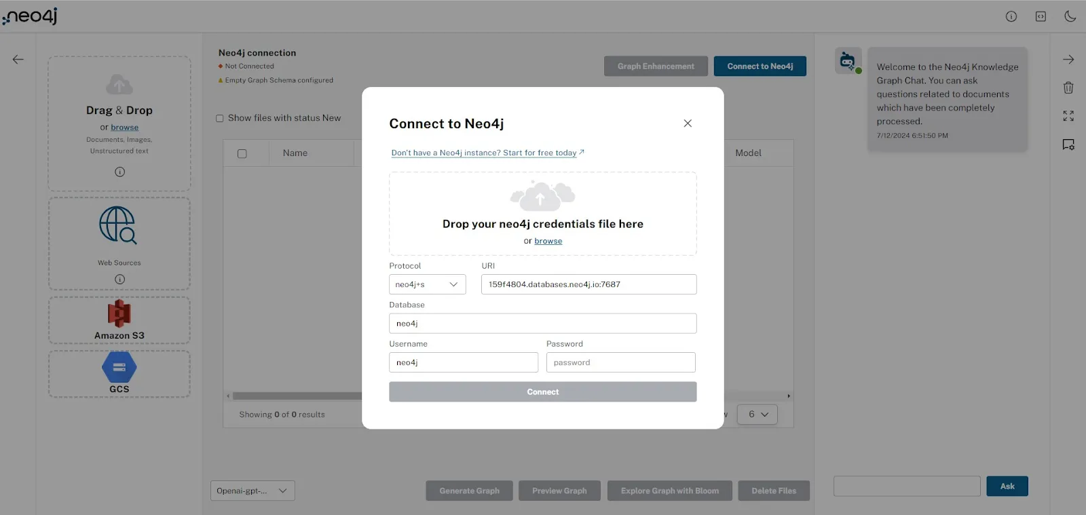Open info icon under Drag & Drop
Image resolution: width=1086 pixels, height=515 pixels.
(119, 172)
